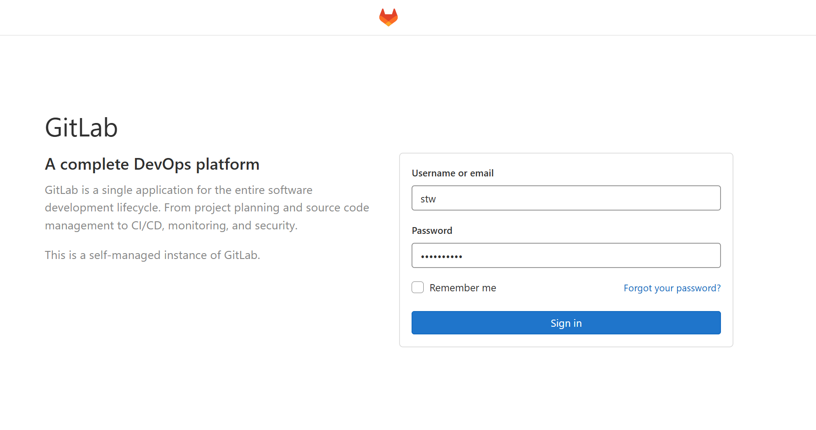Viewport: 816px width, 430px height.
Task: Focus the Username or email field
Action: (566, 198)
